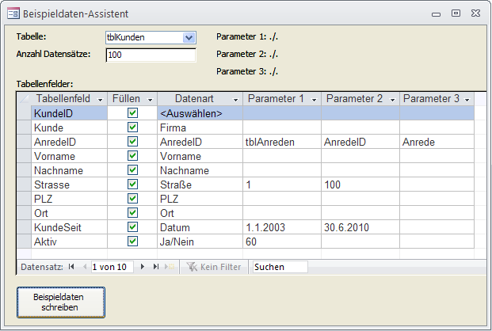Select the Datum cell in KundeSeit row
This screenshot has width=492, height=331.
(x=200, y=227)
